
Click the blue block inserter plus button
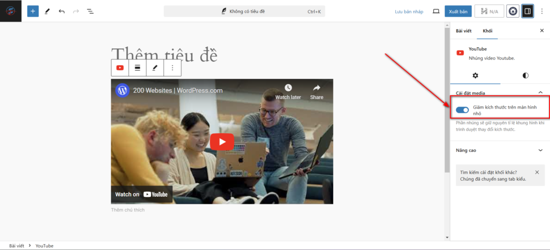pyautogui.click(x=33, y=11)
